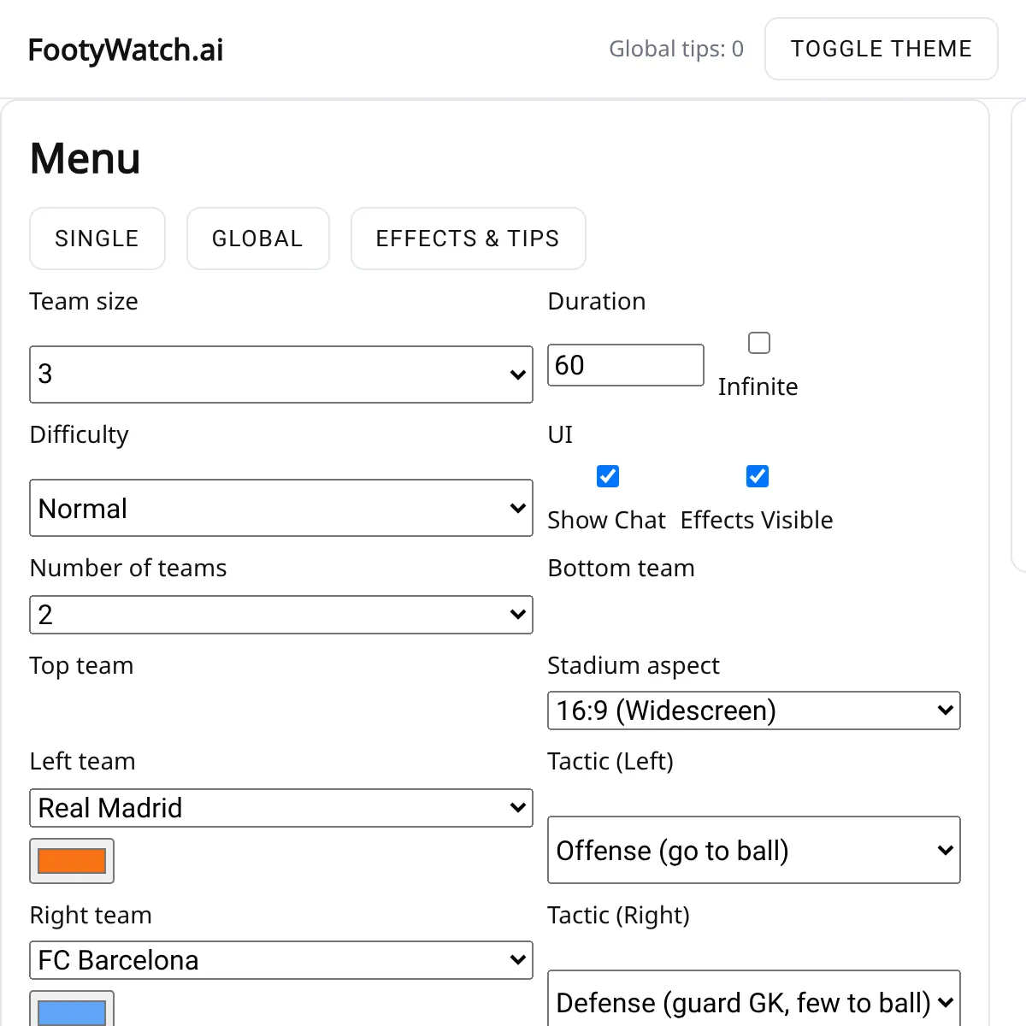
Task: Expand the Number of teams dropdown
Action: tap(280, 615)
